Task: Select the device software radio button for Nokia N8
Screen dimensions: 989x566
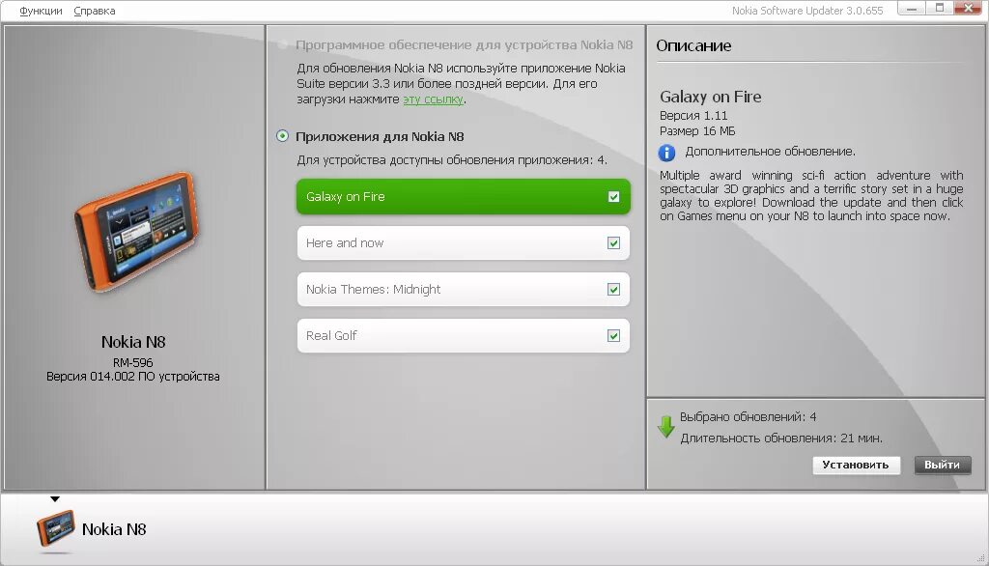Action: pyautogui.click(x=283, y=44)
